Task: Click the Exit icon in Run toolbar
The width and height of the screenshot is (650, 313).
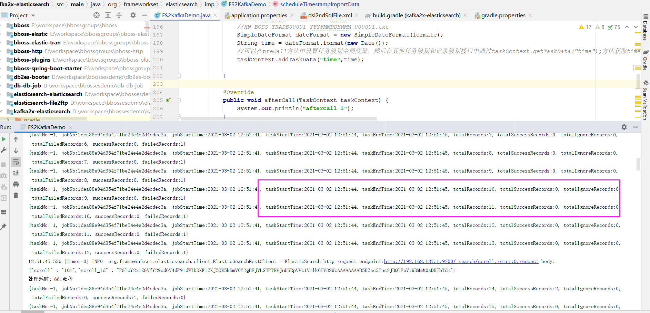Action: [x=4, y=198]
